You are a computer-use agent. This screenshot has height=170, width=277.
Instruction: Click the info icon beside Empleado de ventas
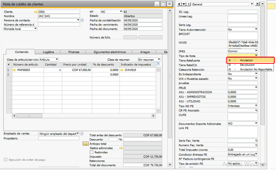click(82, 134)
